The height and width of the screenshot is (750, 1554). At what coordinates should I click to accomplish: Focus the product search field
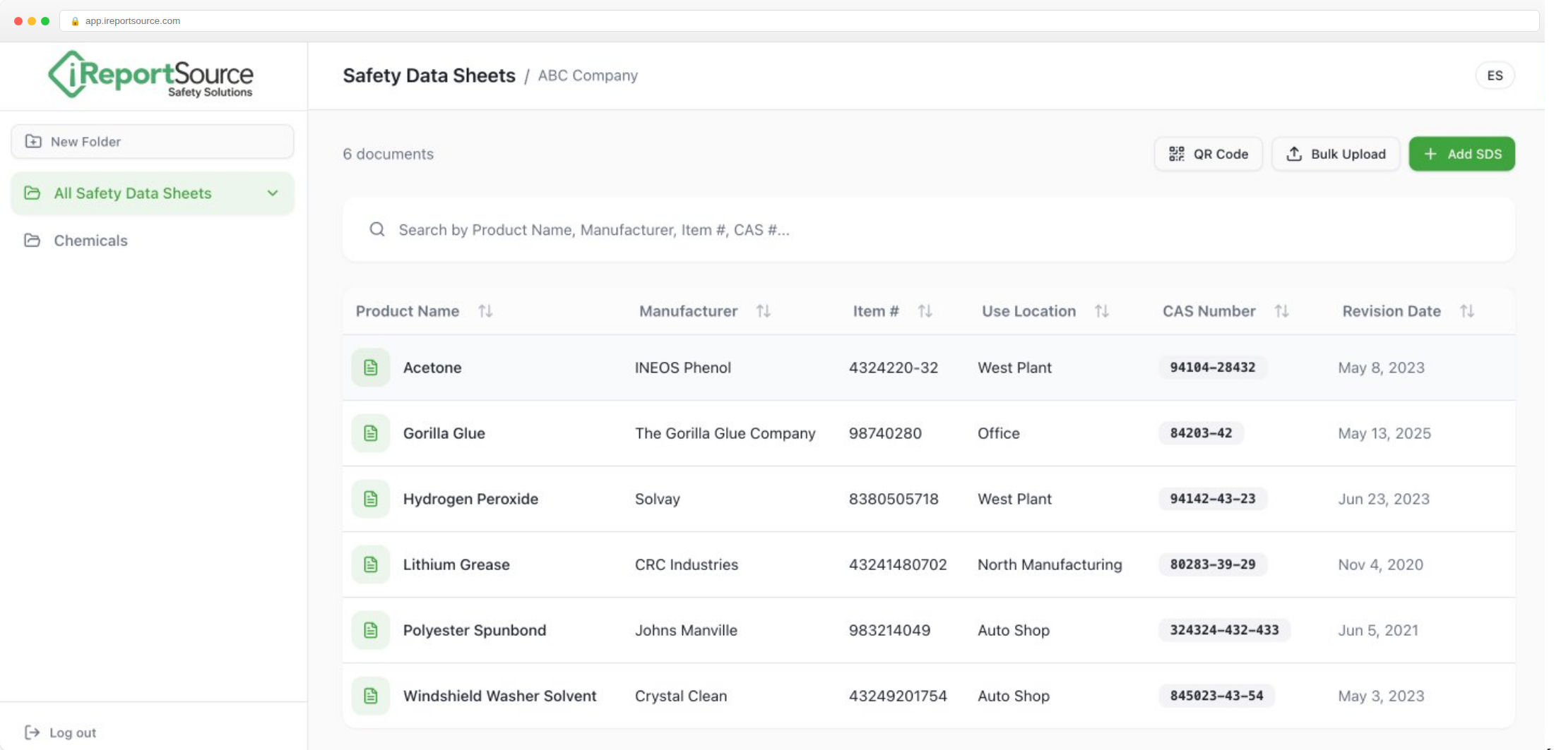click(x=929, y=229)
